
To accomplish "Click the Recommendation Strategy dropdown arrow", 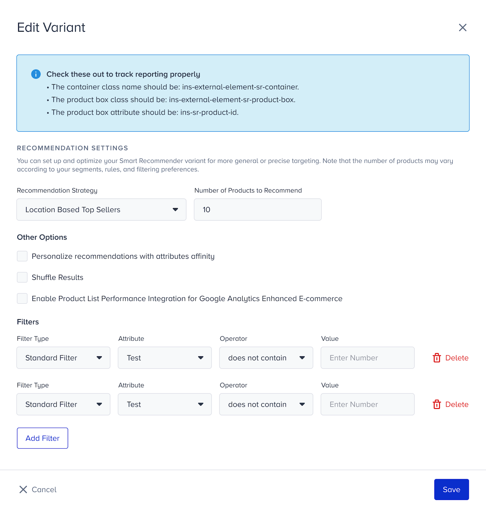I will [x=175, y=210].
